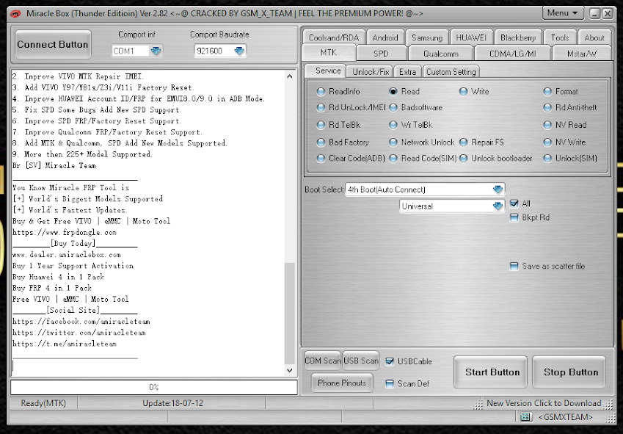Select the MTK tab
This screenshot has height=434, width=623.
329,52
